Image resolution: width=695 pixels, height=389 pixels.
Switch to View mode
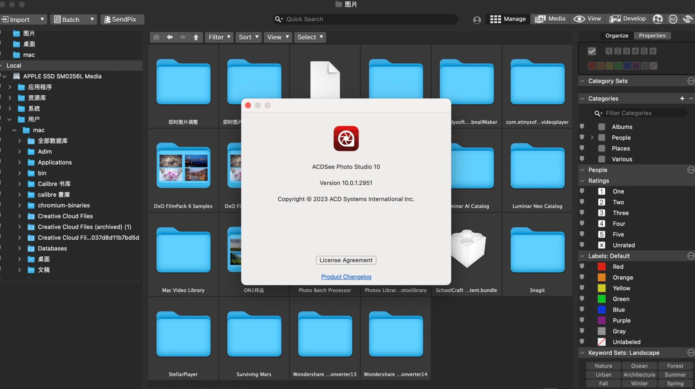[x=587, y=19]
